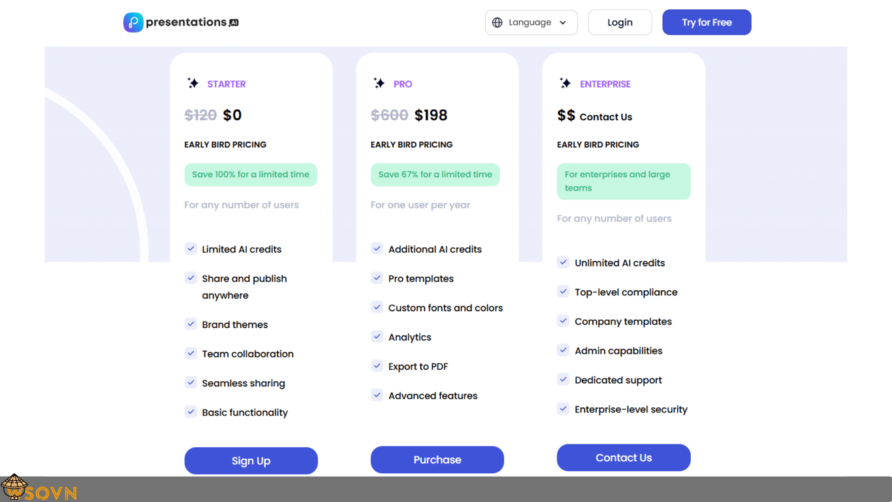This screenshot has height=502, width=892.
Task: Click the Sign Up button
Action: 251,461
